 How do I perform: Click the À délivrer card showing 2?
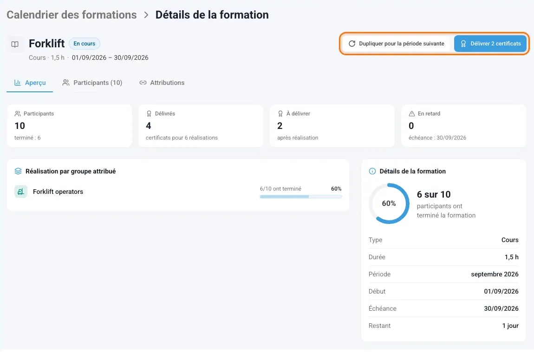point(332,126)
